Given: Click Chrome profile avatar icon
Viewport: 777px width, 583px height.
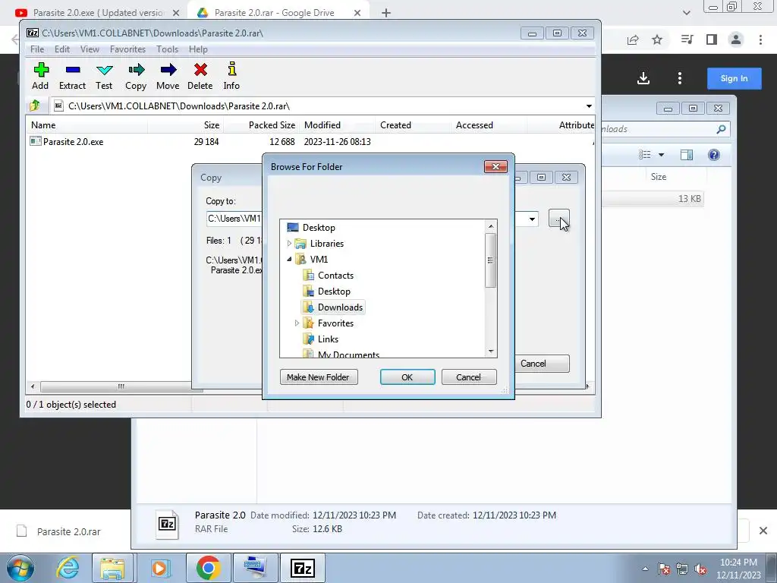Looking at the screenshot, I should coord(736,39).
